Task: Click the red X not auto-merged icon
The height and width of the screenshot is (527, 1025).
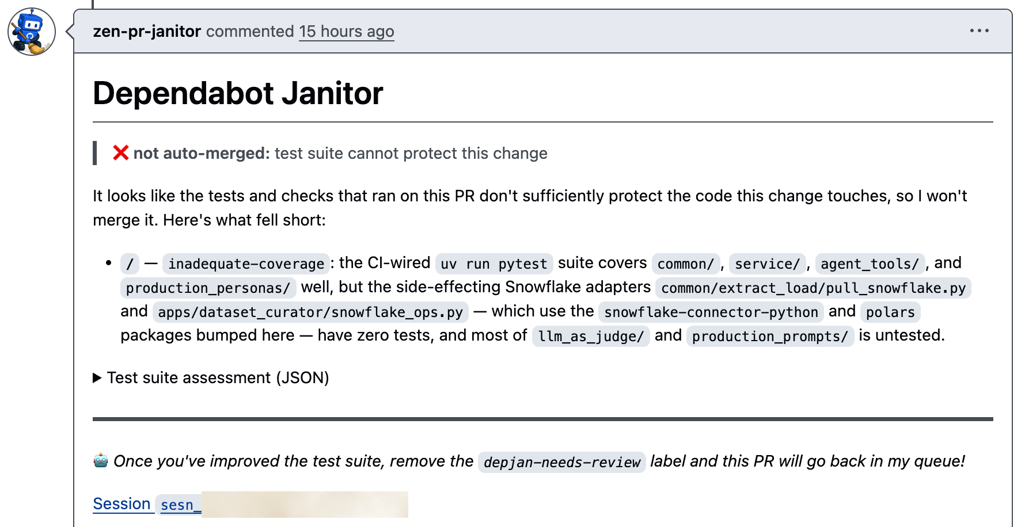Action: pos(120,153)
